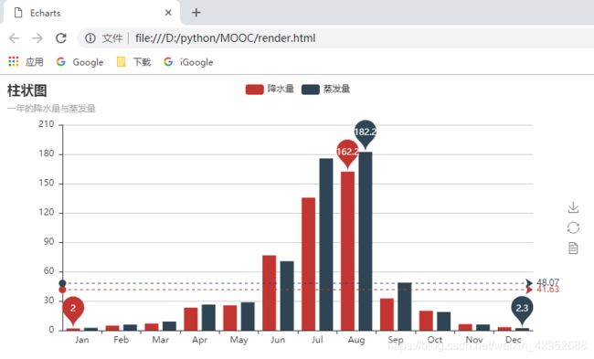The height and width of the screenshot is (359, 594).
Task: Click the 文件 label in address bar
Action: pos(112,38)
